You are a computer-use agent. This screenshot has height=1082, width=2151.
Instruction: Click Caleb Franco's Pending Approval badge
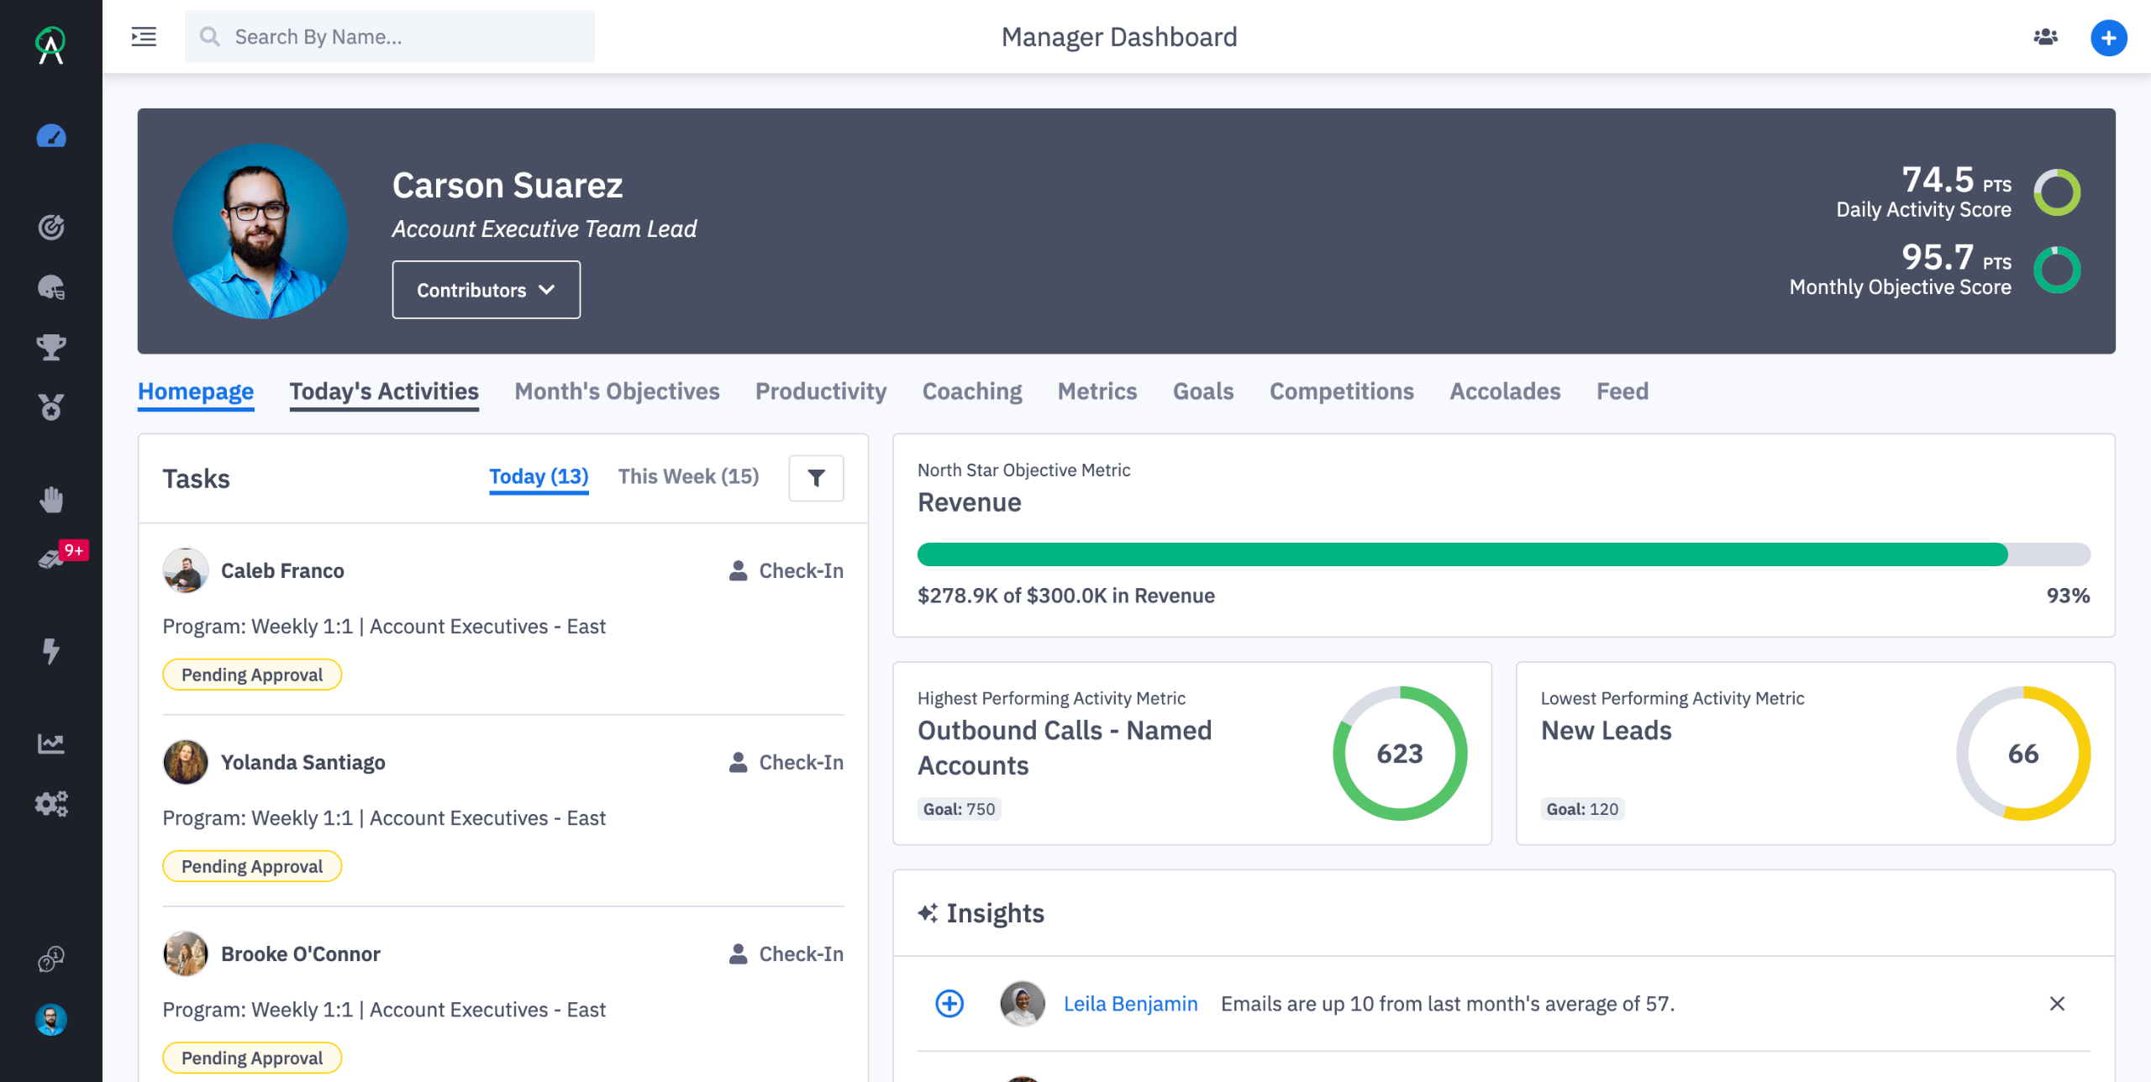[x=251, y=675]
